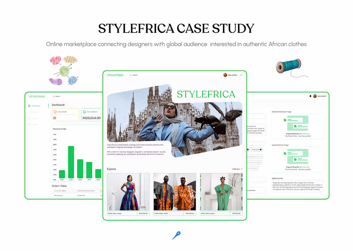Remove the Traditional tag chip
The image size is (353, 251).
260,150
